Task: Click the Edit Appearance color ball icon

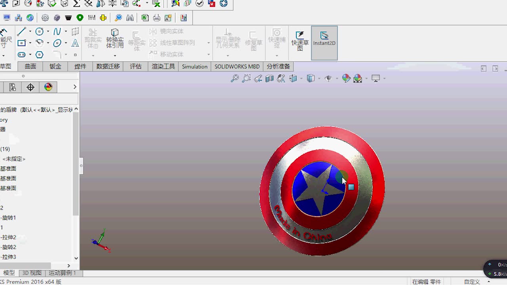Action: click(346, 78)
